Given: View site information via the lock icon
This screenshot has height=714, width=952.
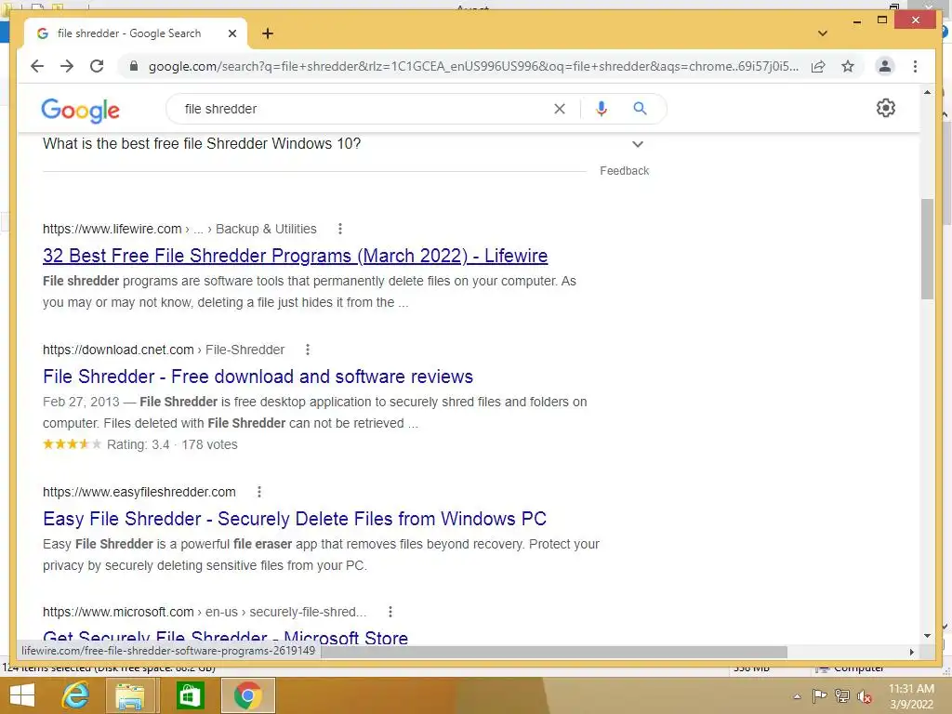Looking at the screenshot, I should point(134,66).
